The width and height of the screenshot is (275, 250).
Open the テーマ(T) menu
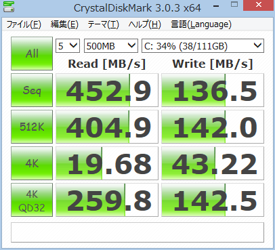pyautogui.click(x=103, y=24)
